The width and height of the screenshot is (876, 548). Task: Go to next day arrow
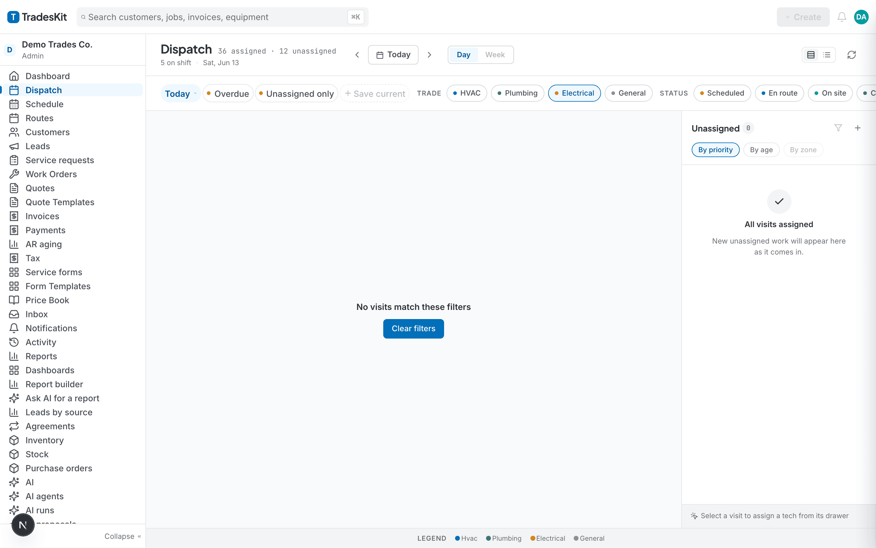(429, 55)
